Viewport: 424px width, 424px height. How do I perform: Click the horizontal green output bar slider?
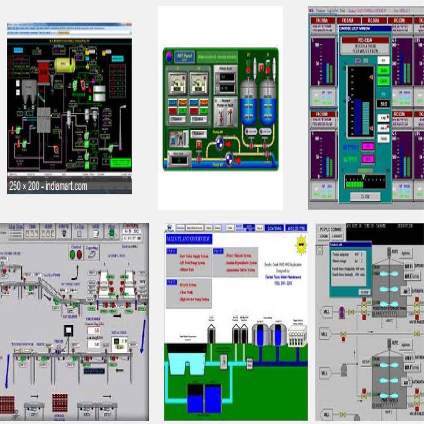[x=365, y=182]
